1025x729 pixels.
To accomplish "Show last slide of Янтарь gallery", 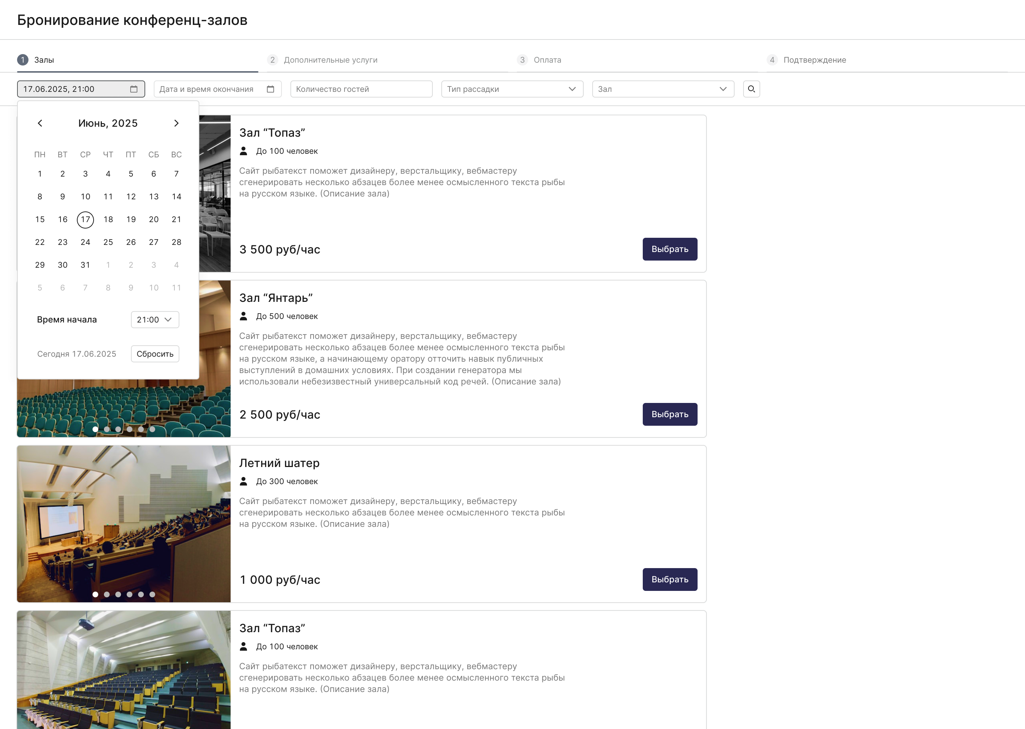I will pos(152,429).
